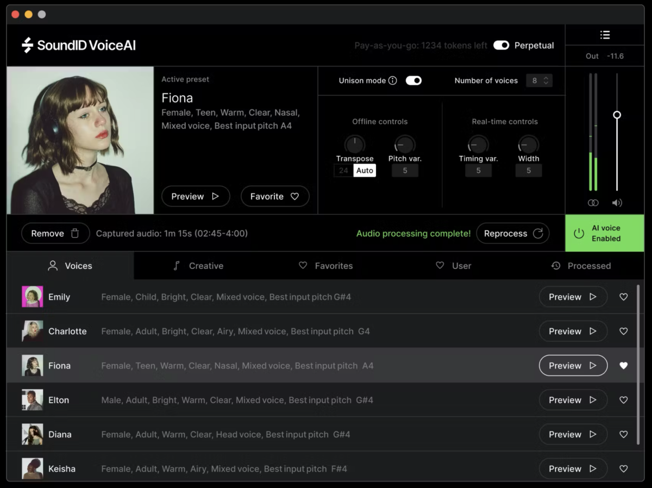Select Emily's avatar thumbnail

click(x=33, y=297)
